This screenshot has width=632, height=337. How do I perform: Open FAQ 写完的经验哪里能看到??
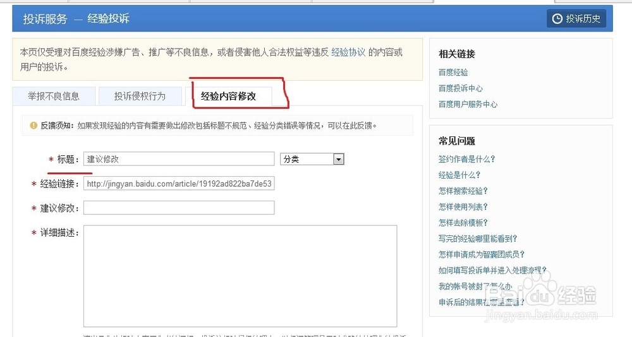[x=478, y=239]
